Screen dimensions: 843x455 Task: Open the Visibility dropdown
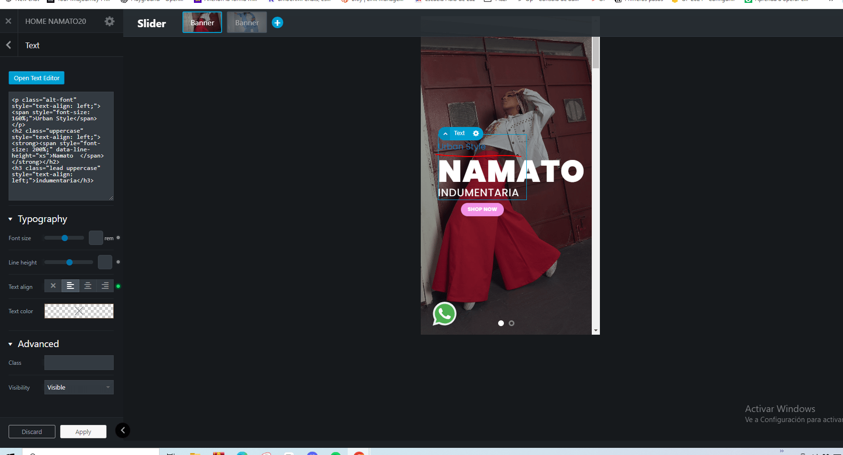click(79, 387)
